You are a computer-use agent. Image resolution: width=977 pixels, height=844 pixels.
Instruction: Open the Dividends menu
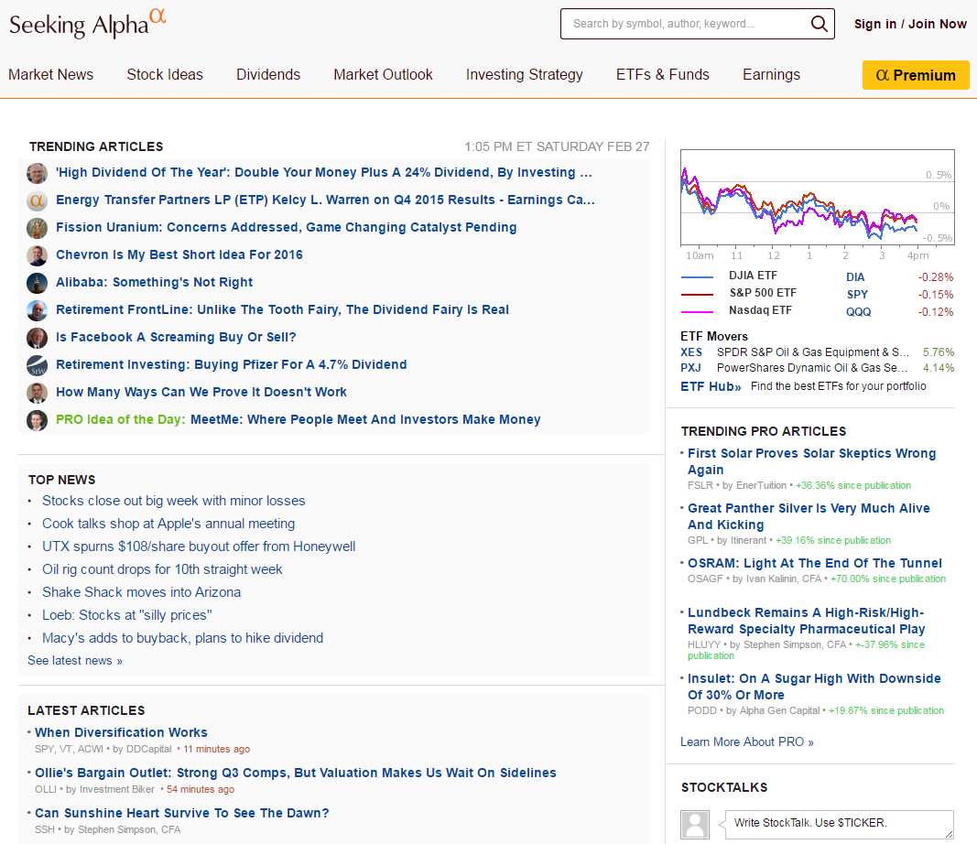click(x=268, y=75)
